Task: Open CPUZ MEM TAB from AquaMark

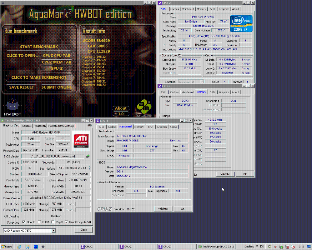Action: [x=57, y=62]
